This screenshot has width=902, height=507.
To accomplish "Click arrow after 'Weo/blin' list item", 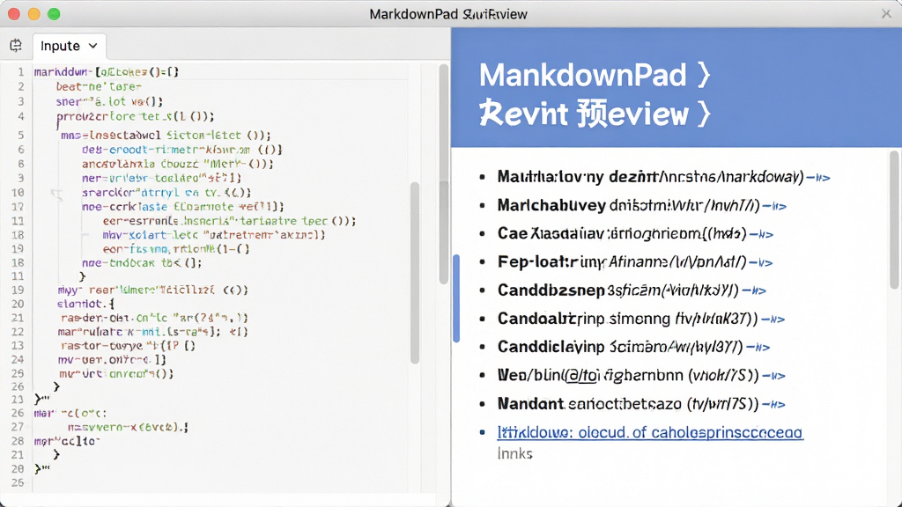I will click(773, 375).
